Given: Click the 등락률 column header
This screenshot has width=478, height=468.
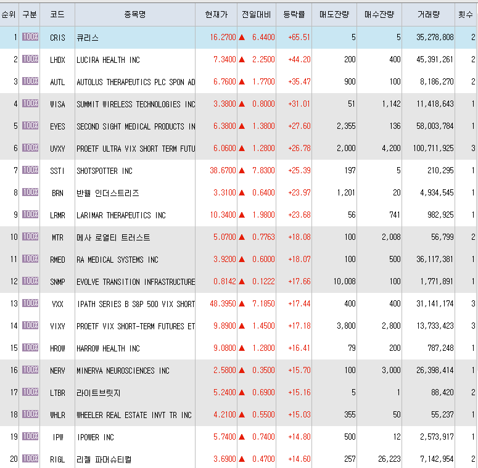Looking at the screenshot, I should [294, 14].
